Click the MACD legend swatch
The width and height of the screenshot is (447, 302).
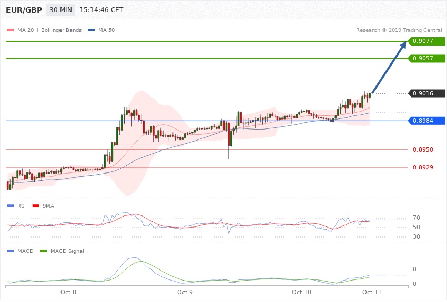11,251
